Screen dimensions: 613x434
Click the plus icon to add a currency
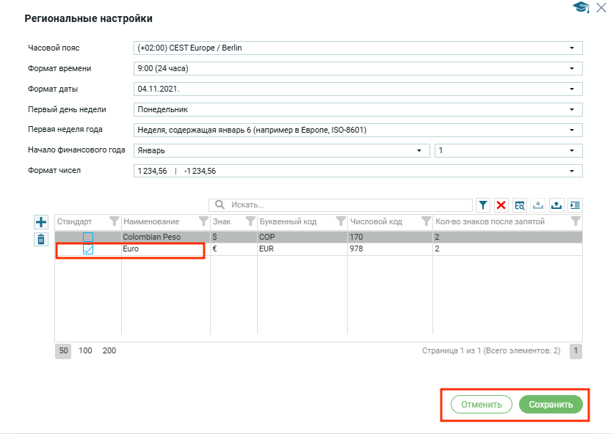[41, 222]
